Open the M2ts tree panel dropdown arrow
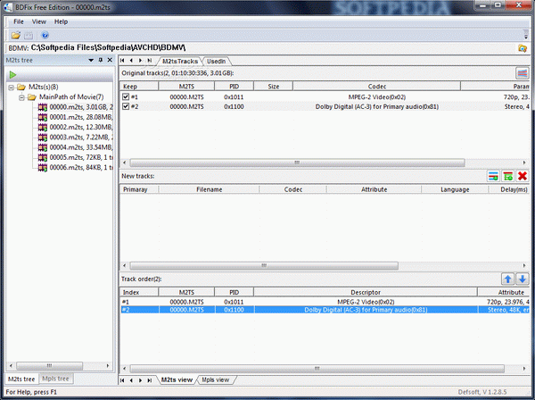The image size is (535, 400). [x=91, y=60]
